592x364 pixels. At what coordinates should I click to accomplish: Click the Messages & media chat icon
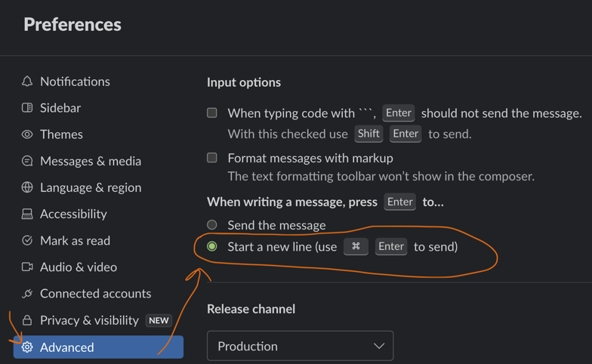(27, 161)
